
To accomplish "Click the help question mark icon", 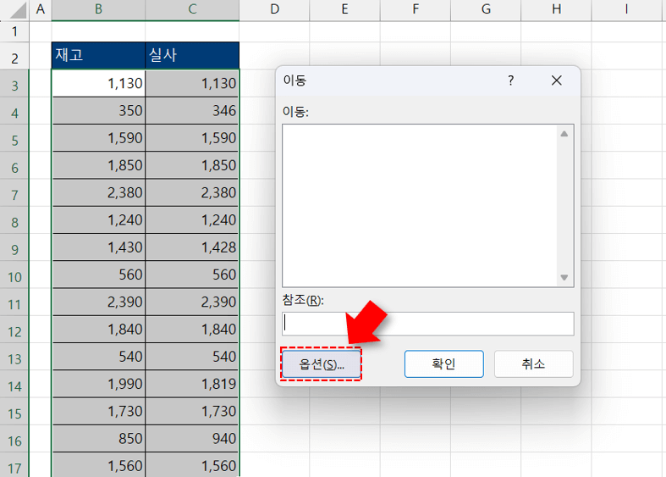I will 510,80.
